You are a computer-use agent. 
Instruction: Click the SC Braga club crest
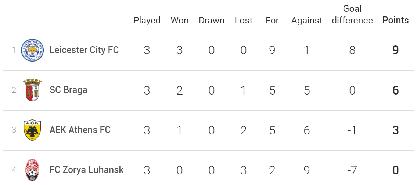(x=32, y=90)
